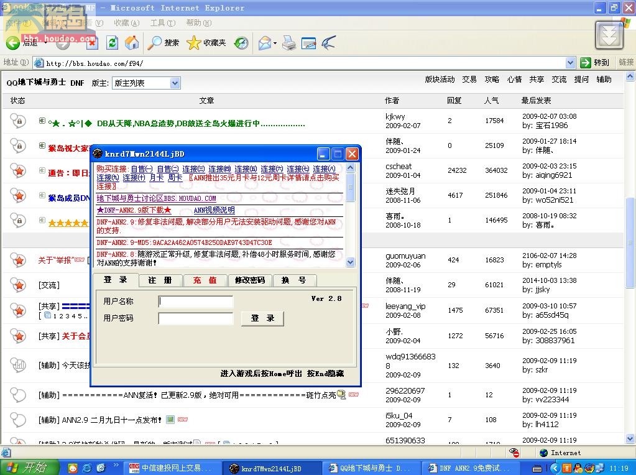Expand the address bar URL dropdown
Viewport: 636px width, 475px height.
coord(570,62)
